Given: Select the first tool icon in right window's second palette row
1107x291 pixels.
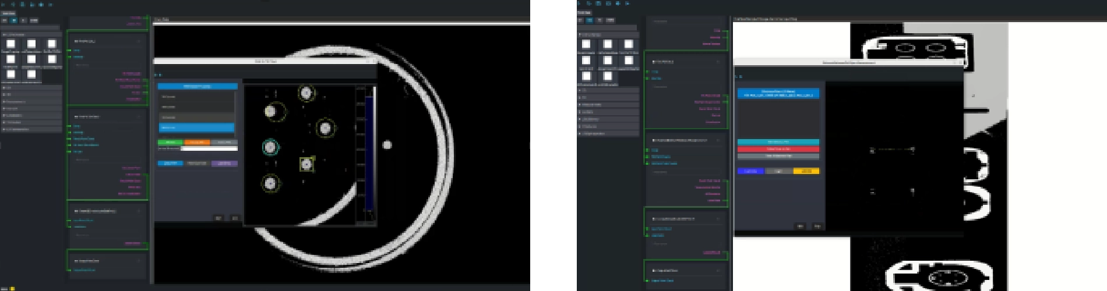Looking at the screenshot, I should pyautogui.click(x=586, y=61).
